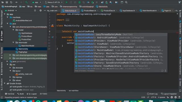
Task: Expand the folded import '...' region
Action: click(67, 20)
